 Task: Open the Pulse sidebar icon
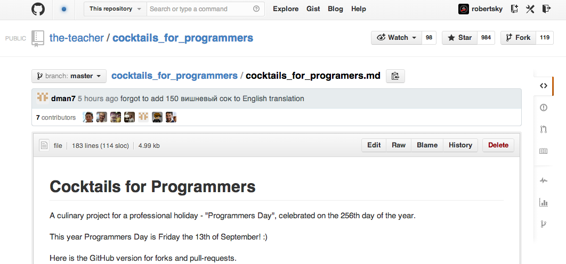(x=543, y=180)
